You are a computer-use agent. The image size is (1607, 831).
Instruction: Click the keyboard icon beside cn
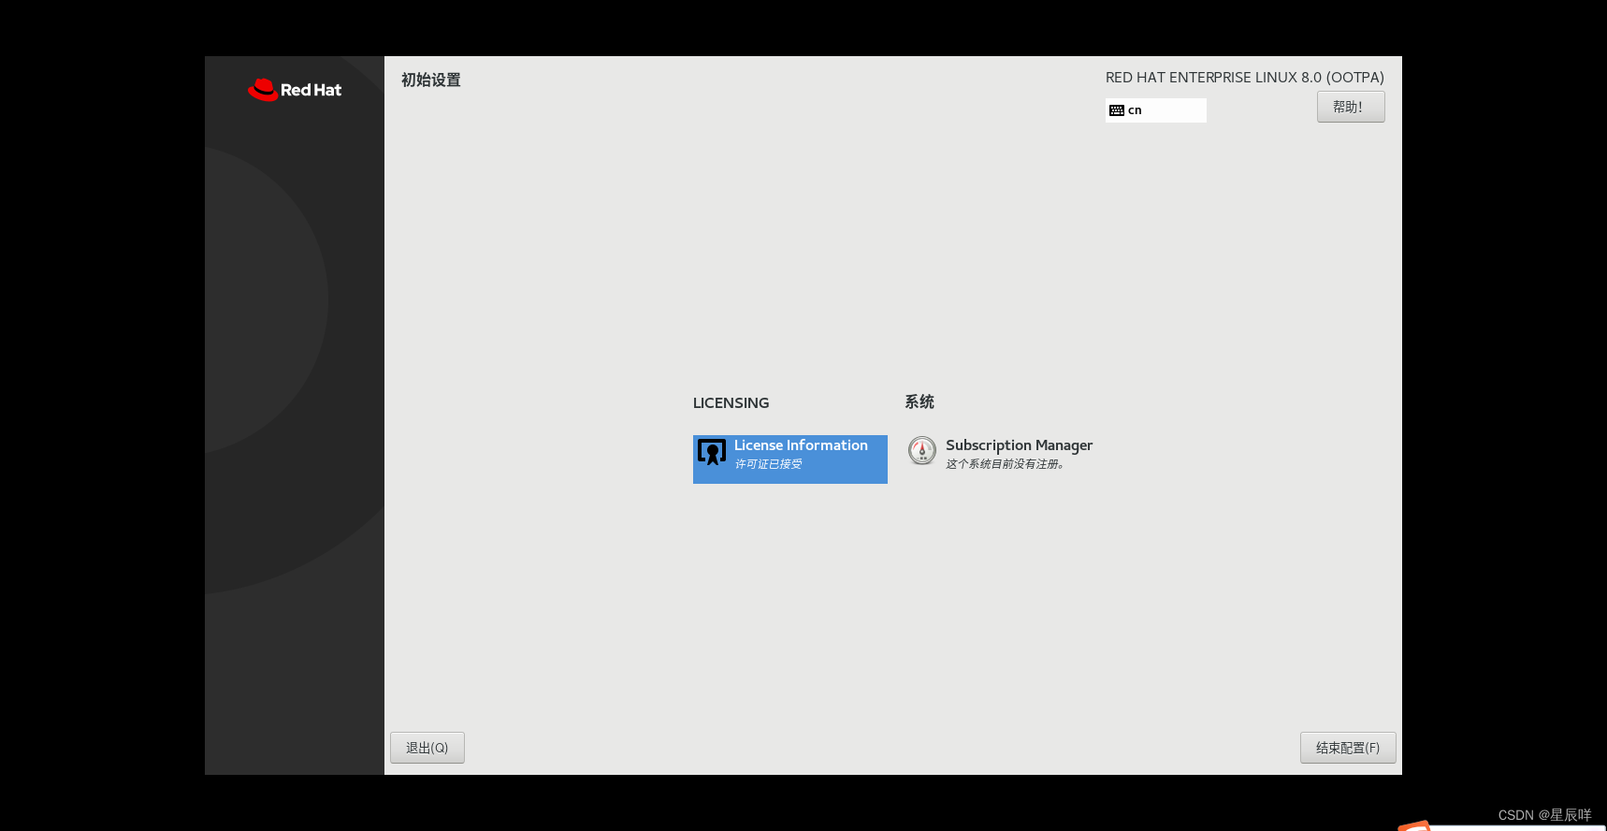point(1117,110)
